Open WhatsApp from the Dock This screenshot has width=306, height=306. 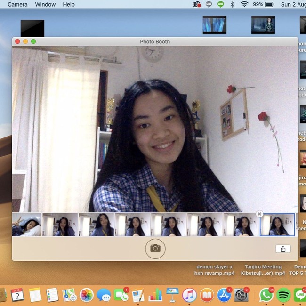pyautogui.click(x=266, y=295)
